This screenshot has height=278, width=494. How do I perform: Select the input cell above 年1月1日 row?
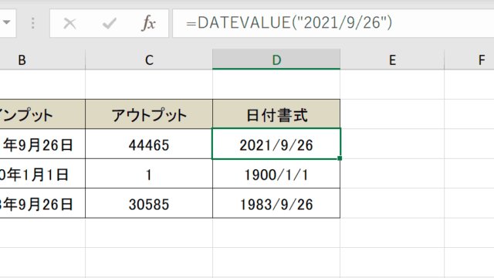(42, 144)
